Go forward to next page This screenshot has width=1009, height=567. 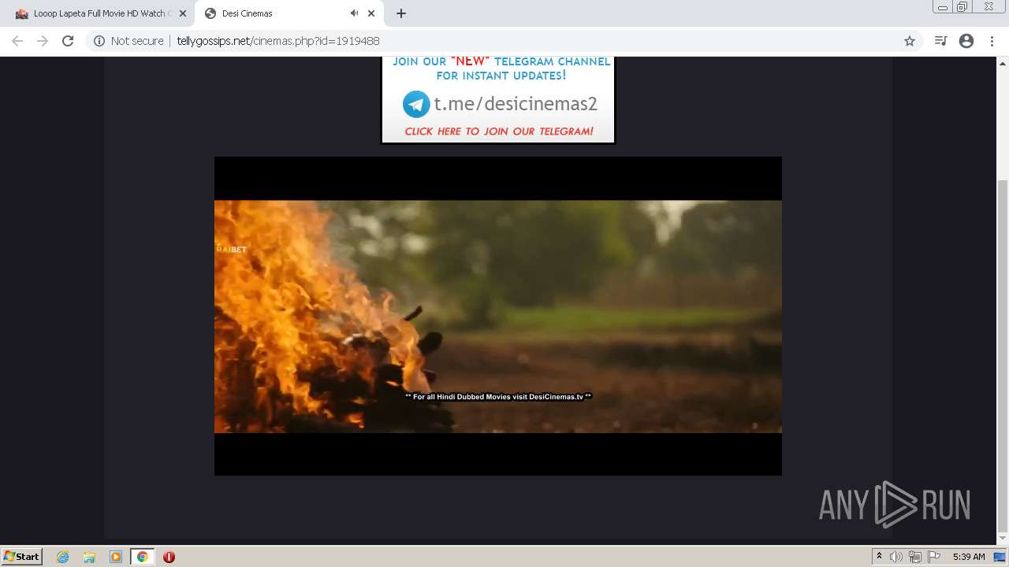(x=43, y=41)
